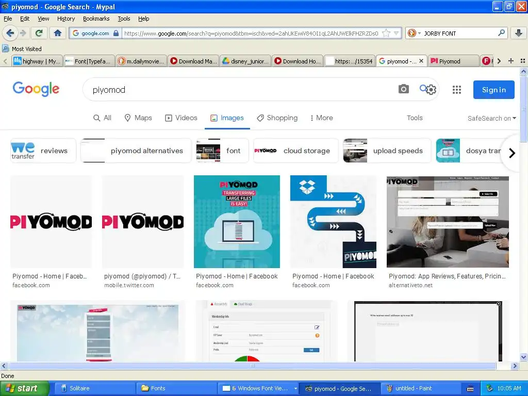Click the forward navigation arrow
Viewport: 528px width, 396px height.
pos(23,33)
